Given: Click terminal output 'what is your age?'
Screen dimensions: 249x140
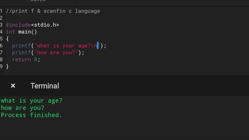Looking at the screenshot, I should point(32,101).
